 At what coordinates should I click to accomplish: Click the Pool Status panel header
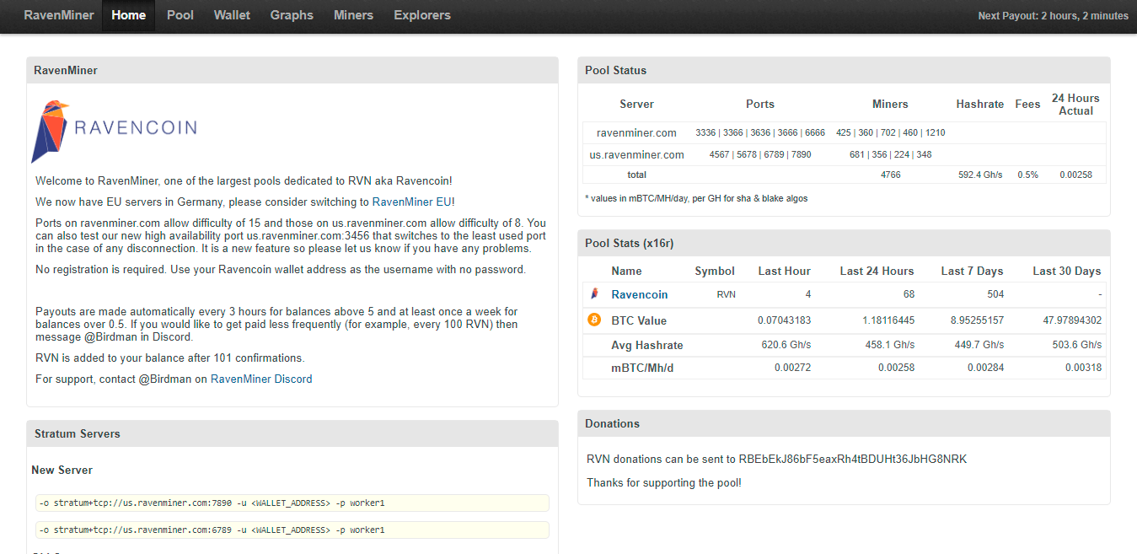click(x=844, y=70)
